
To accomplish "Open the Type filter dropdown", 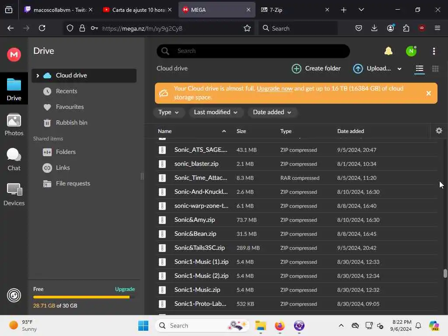I will pyautogui.click(x=168, y=112).
